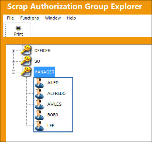Image resolution: width=152 pixels, height=142 pixels.
Task: Click the user icon beside LEE
Action: click(x=39, y=126)
